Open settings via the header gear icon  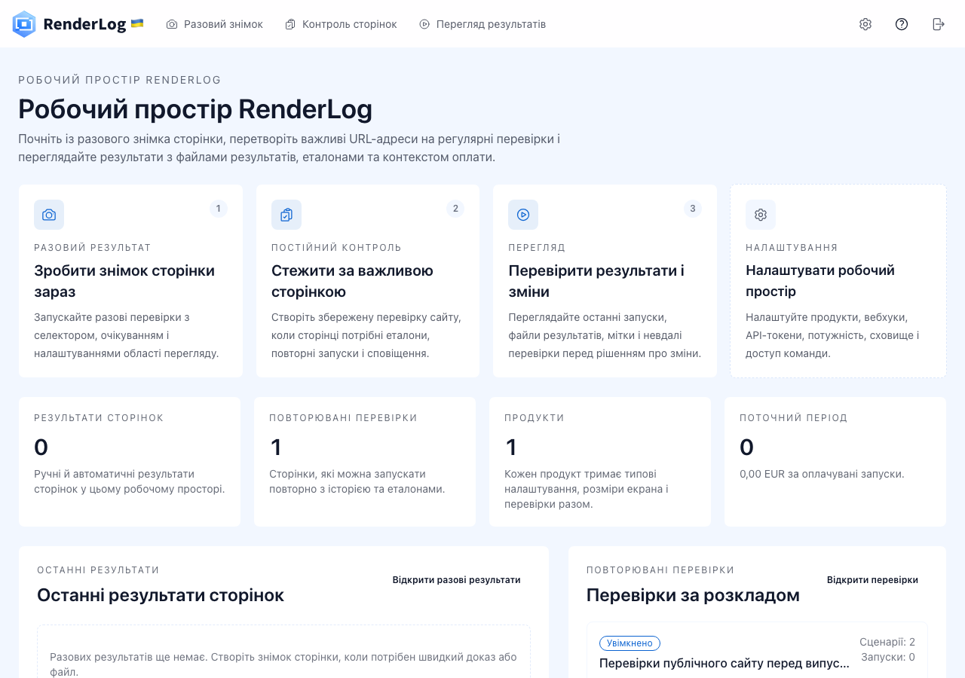pyautogui.click(x=865, y=24)
